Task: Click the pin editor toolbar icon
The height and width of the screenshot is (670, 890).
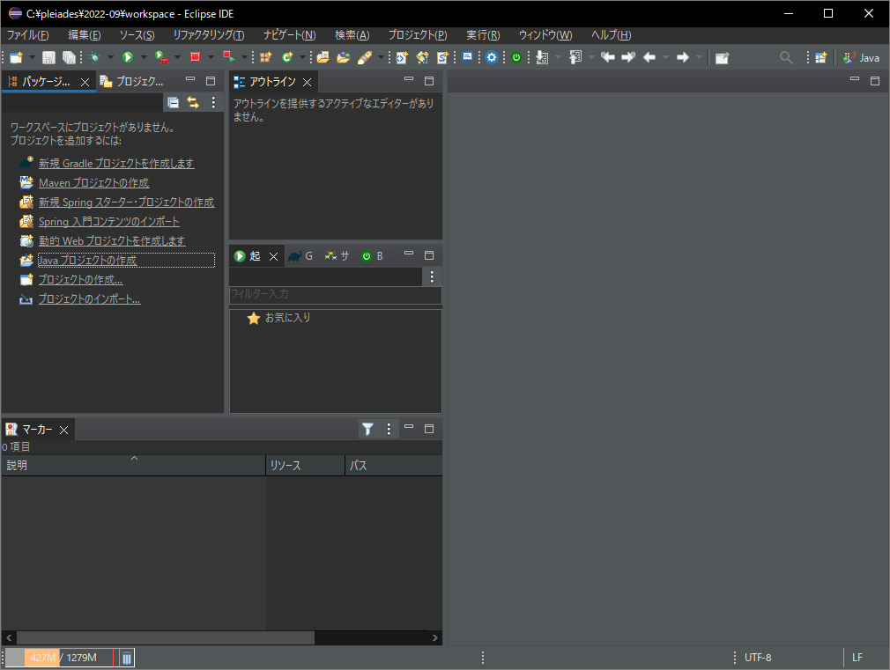Action: [722, 58]
